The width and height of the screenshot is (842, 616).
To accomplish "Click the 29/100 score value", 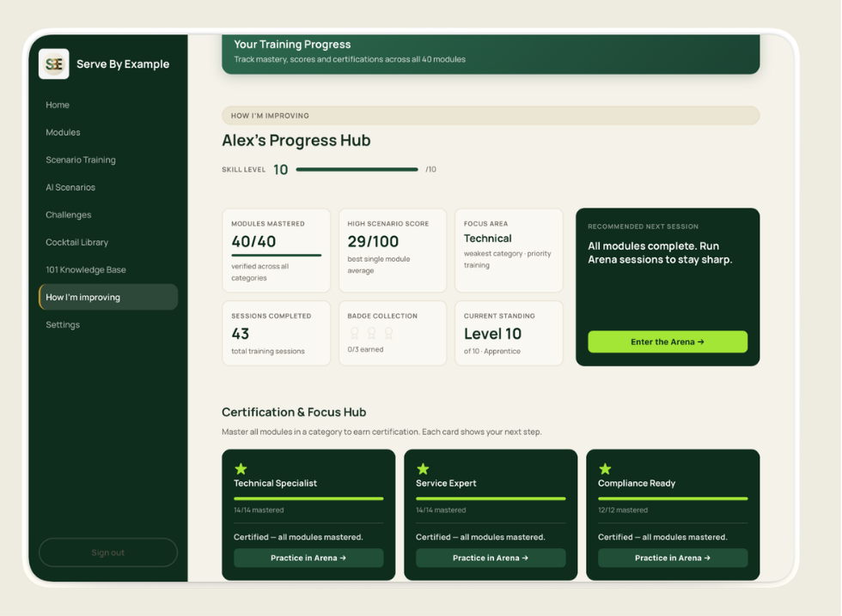I will coord(373,242).
